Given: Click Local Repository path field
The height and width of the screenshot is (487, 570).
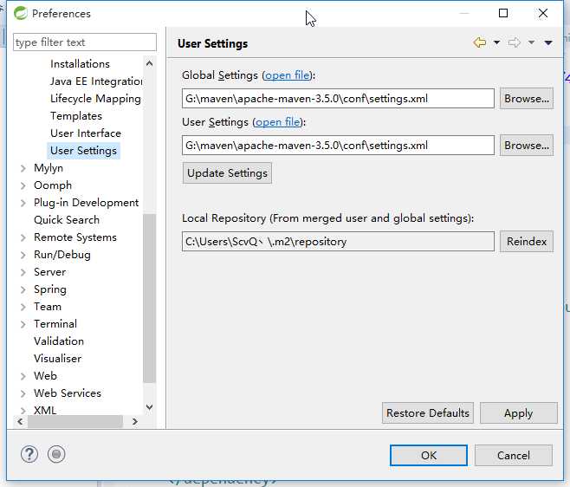Looking at the screenshot, I should tap(338, 242).
